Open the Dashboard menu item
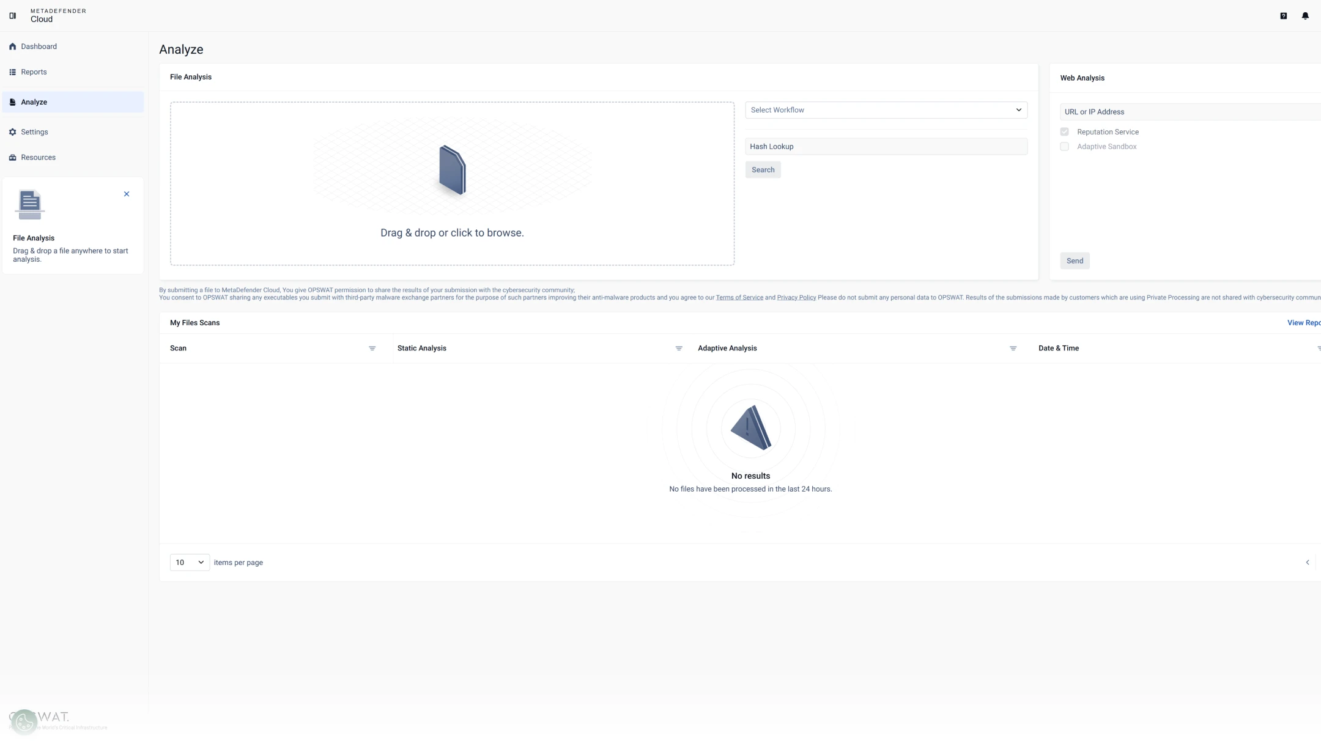 coord(39,46)
